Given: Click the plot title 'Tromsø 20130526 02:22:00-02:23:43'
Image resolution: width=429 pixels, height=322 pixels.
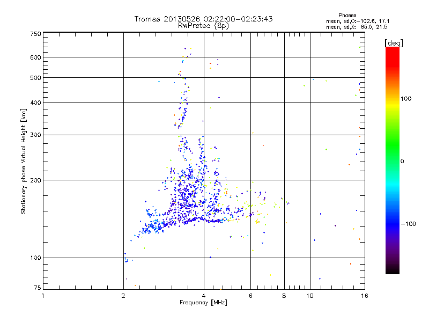Looking at the screenshot, I should (203, 19).
